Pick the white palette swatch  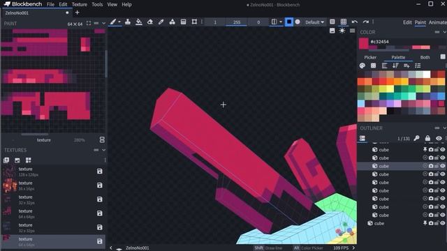[x=427, y=75]
